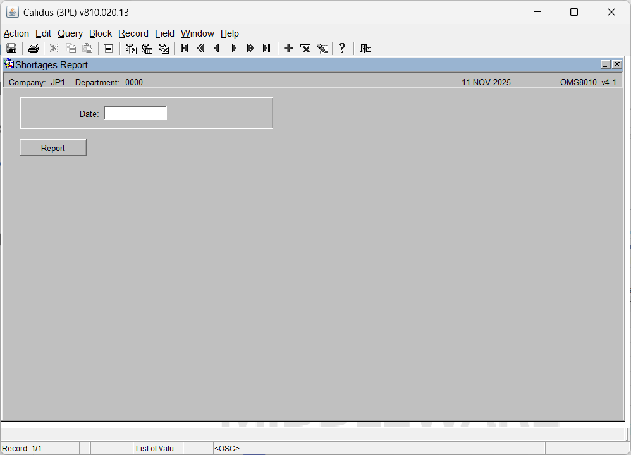Insert new record with plus icon
This screenshot has width=631, height=455.
coord(288,49)
